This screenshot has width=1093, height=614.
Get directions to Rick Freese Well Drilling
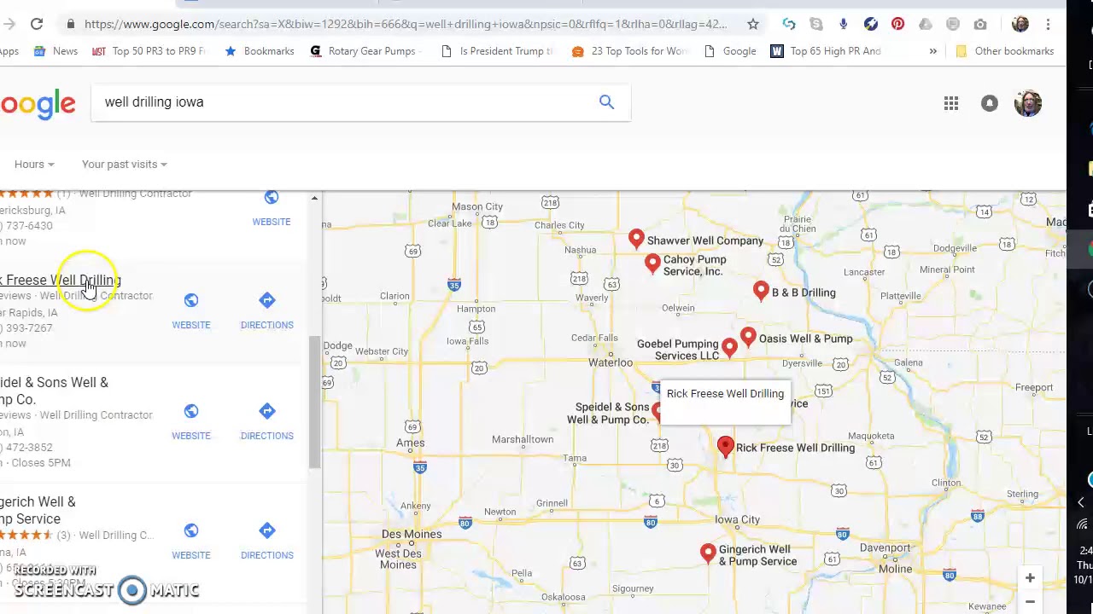click(266, 310)
